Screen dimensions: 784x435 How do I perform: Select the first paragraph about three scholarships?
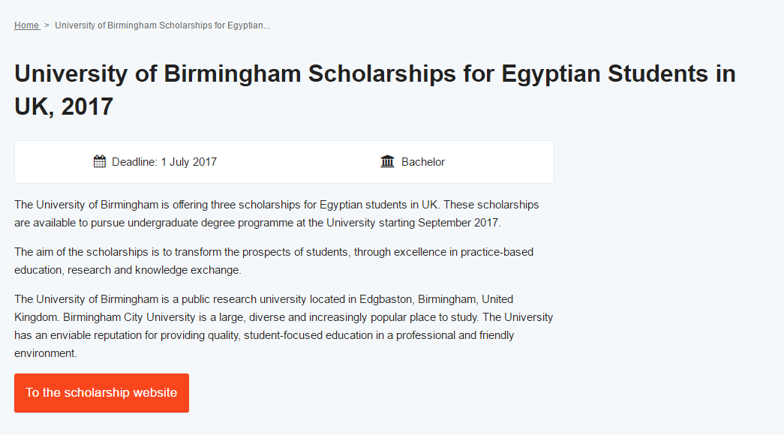point(276,213)
